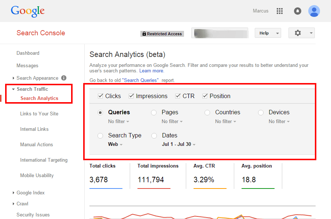Select the Pages radio button

pyautogui.click(x=154, y=112)
